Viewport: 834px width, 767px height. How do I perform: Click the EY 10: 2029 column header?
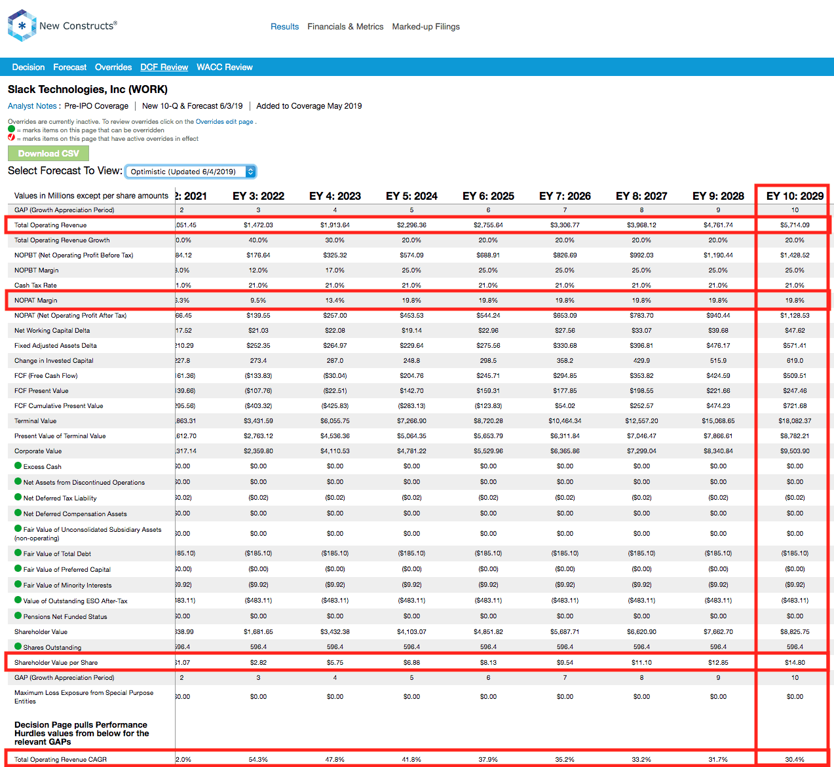coord(795,196)
